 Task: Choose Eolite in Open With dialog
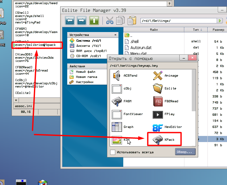pyautogui.click(x=165, y=88)
